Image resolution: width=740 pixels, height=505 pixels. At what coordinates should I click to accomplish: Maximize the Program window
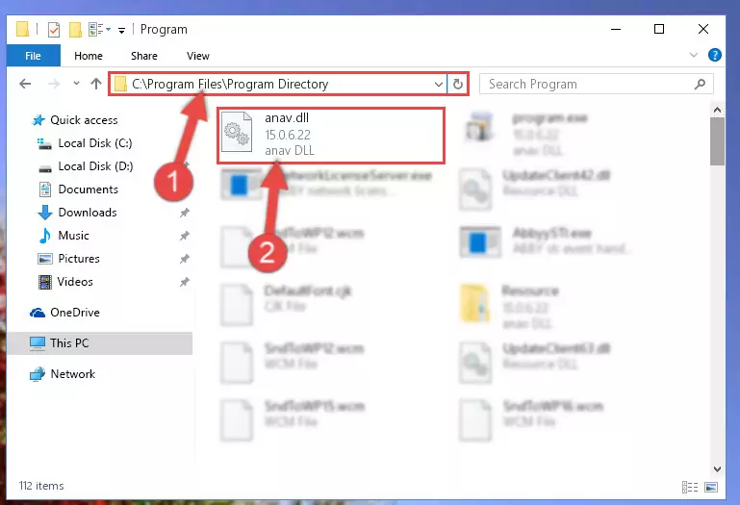coord(659,29)
